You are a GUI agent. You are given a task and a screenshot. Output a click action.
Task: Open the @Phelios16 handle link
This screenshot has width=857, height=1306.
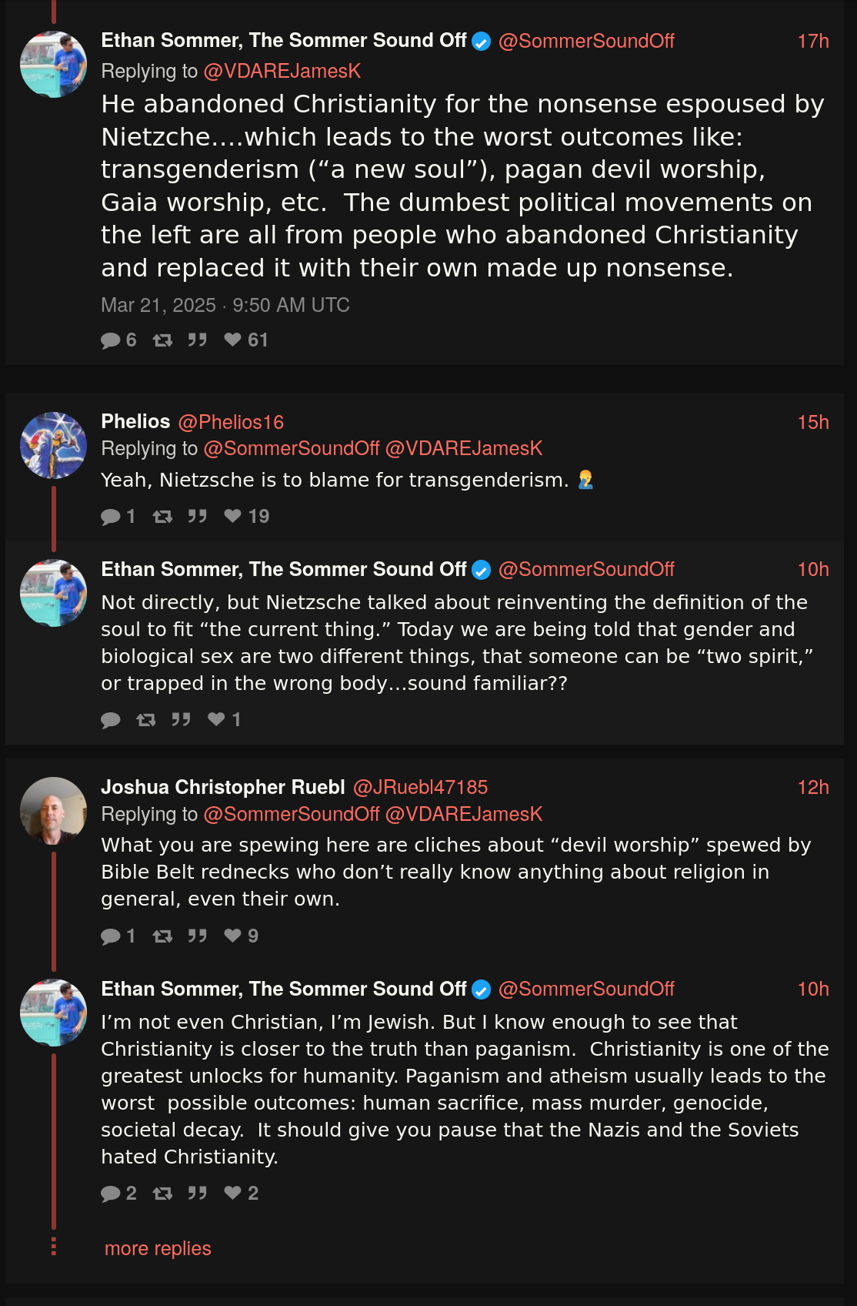point(231,422)
